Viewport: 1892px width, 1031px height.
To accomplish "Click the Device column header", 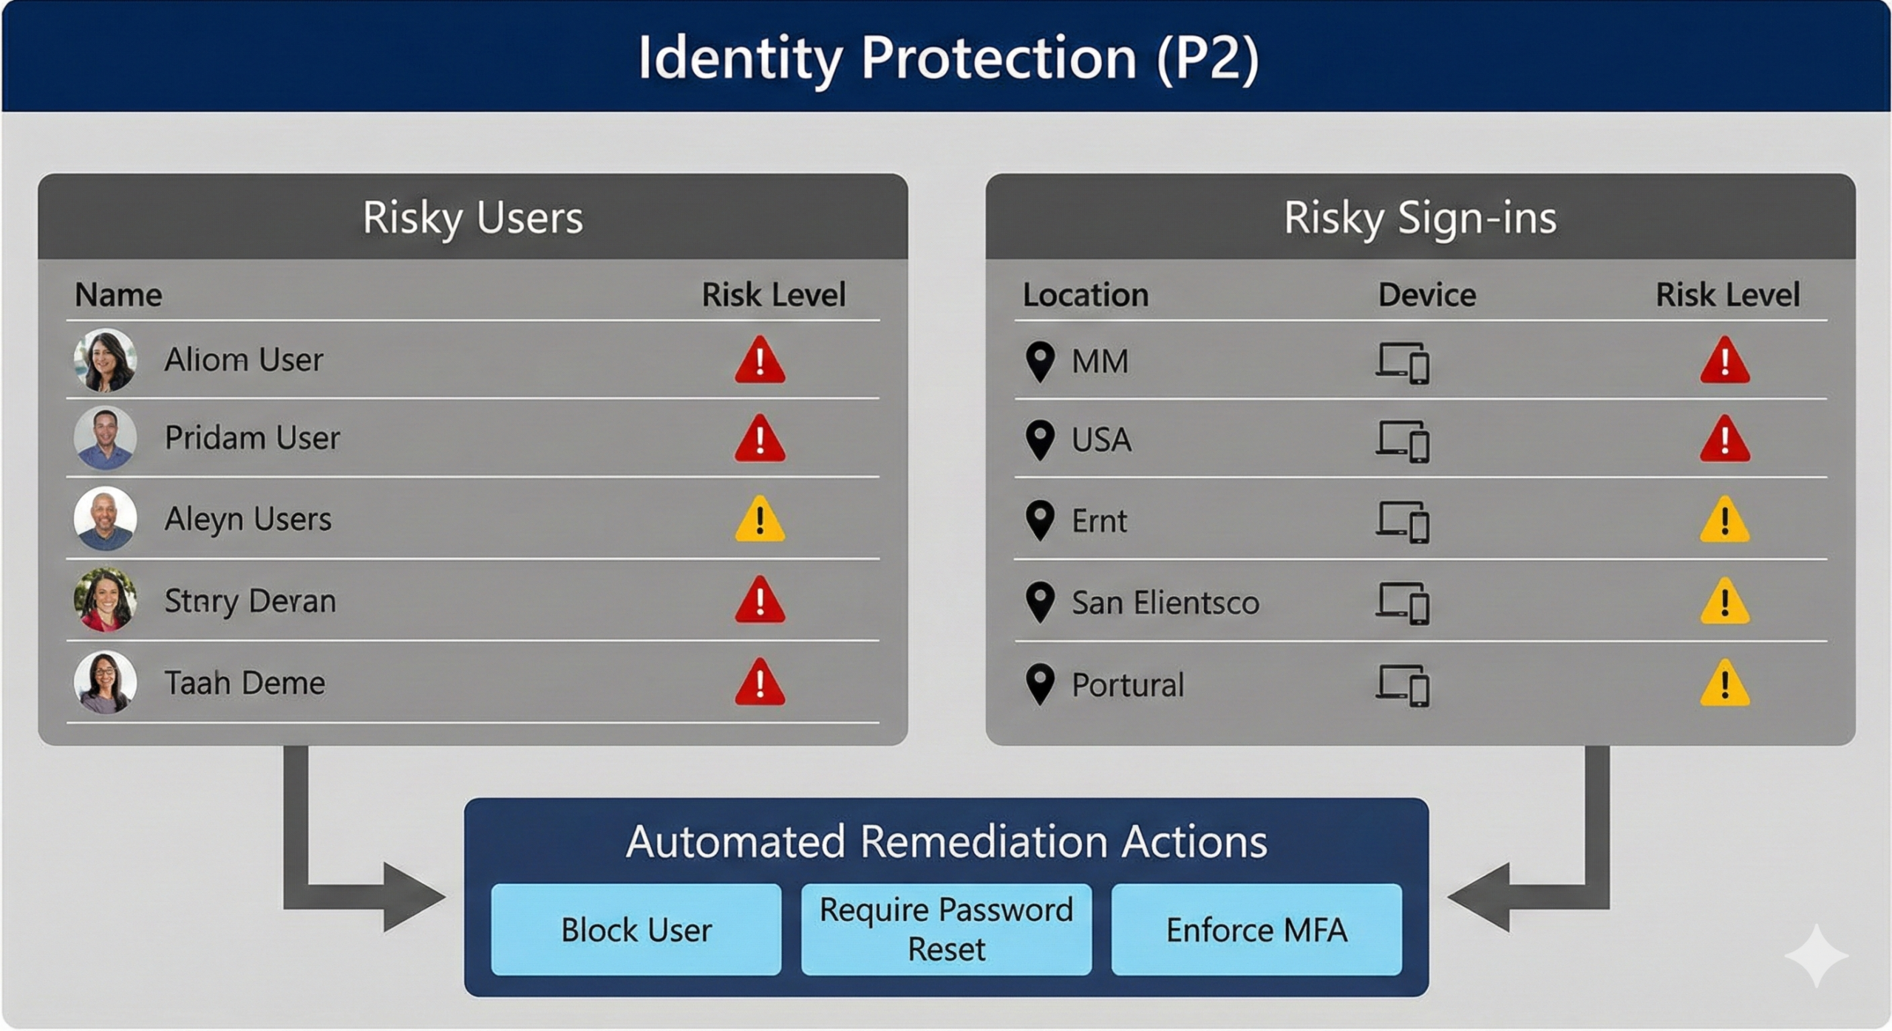I will click(1426, 295).
